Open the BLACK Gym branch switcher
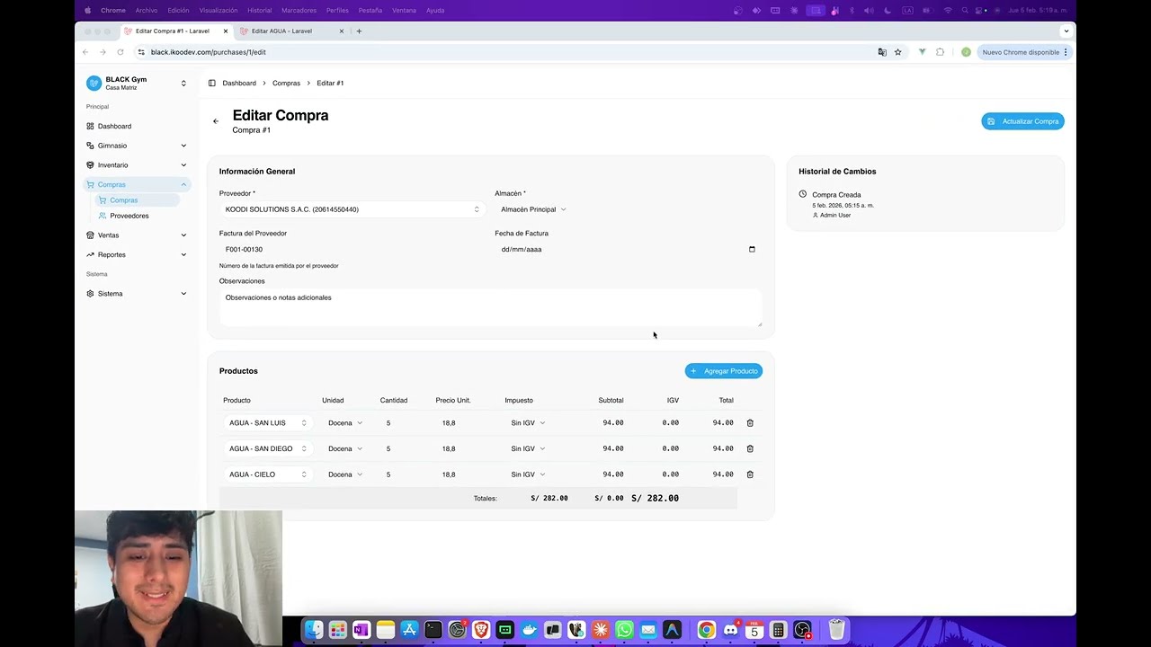 coord(137,83)
